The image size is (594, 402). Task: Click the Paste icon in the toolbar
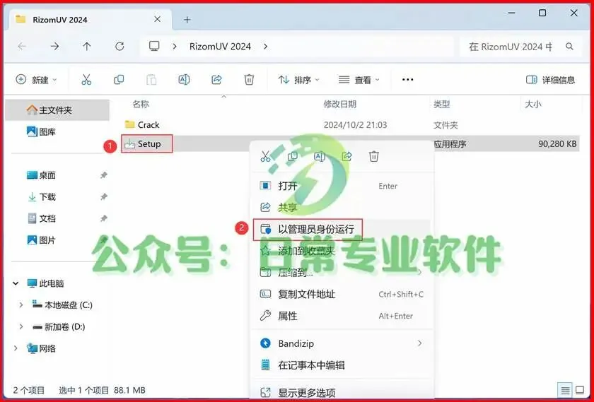pos(151,80)
